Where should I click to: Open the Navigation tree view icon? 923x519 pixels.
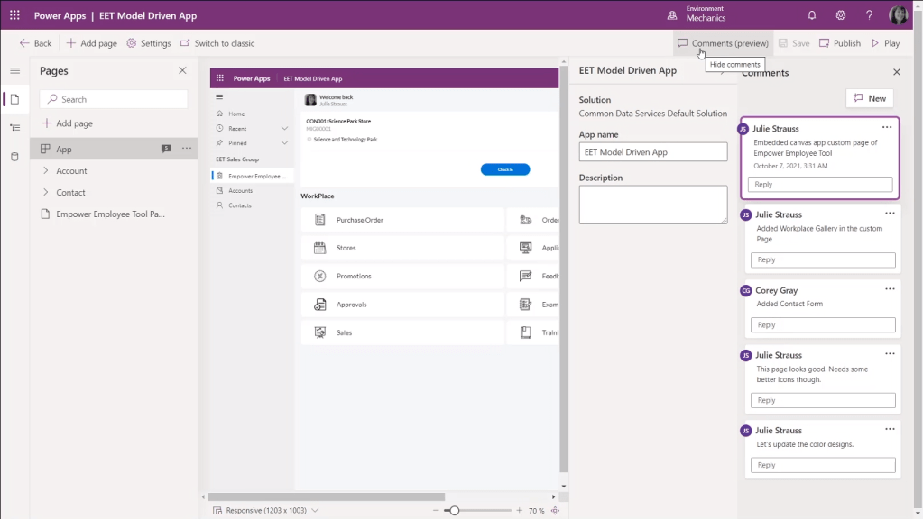pyautogui.click(x=14, y=128)
